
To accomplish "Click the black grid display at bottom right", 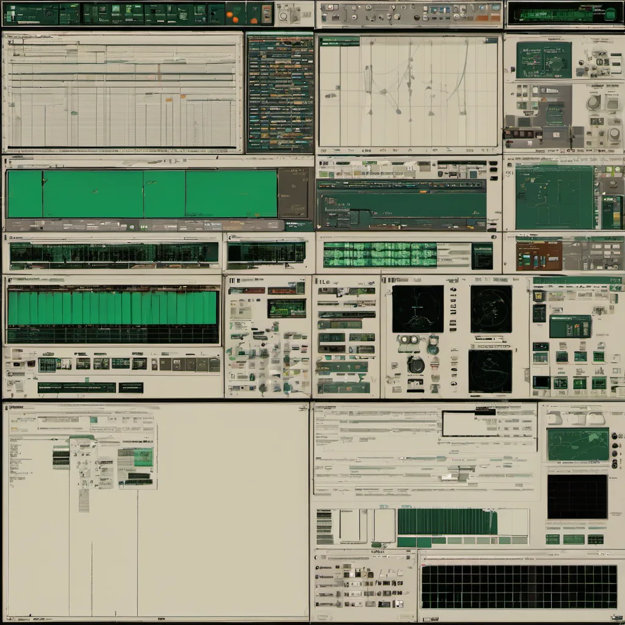I will click(519, 586).
